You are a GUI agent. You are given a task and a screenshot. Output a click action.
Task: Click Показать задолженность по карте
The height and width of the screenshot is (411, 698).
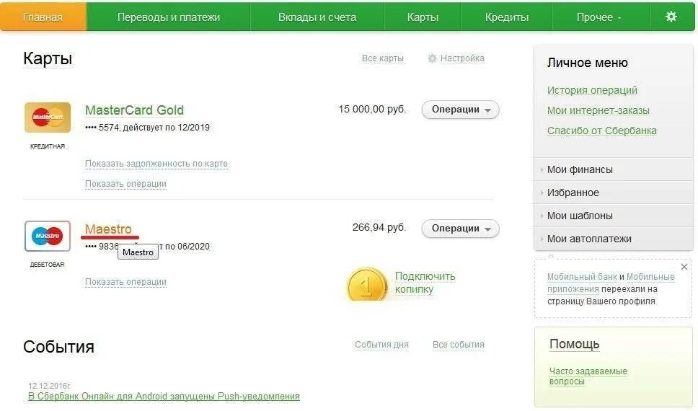coord(156,164)
